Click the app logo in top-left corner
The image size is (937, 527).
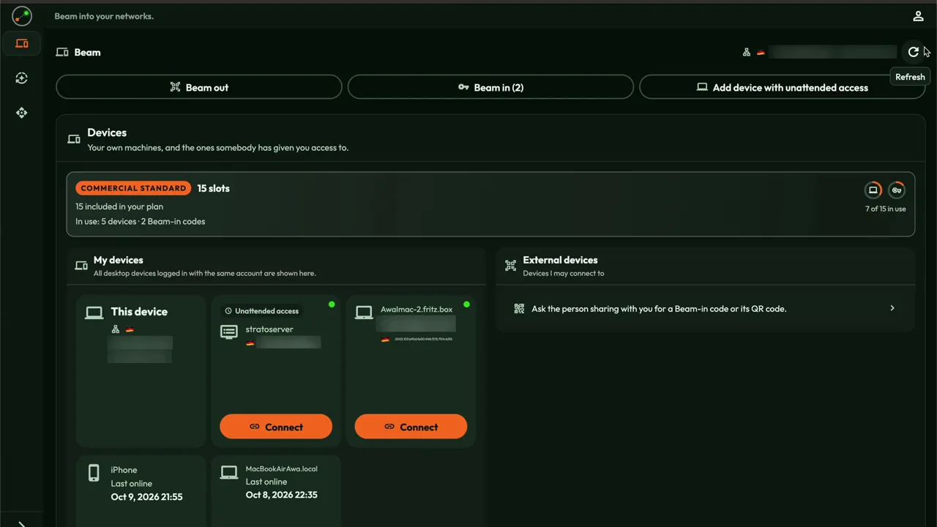tap(22, 15)
